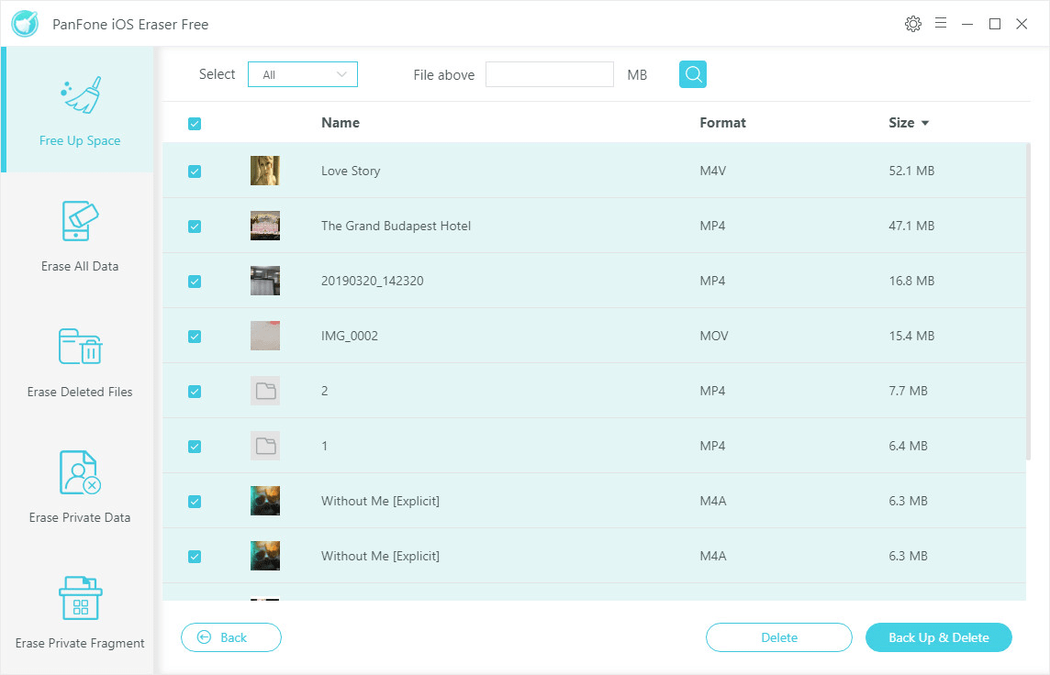This screenshot has width=1050, height=675.
Task: Click the search magnifier button
Action: tap(692, 74)
